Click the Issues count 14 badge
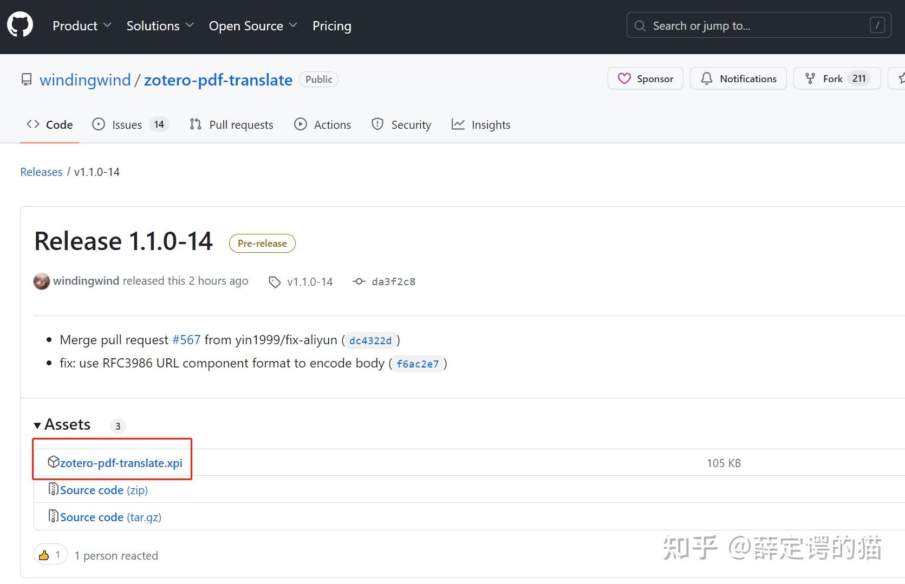905x584 pixels. click(x=159, y=124)
